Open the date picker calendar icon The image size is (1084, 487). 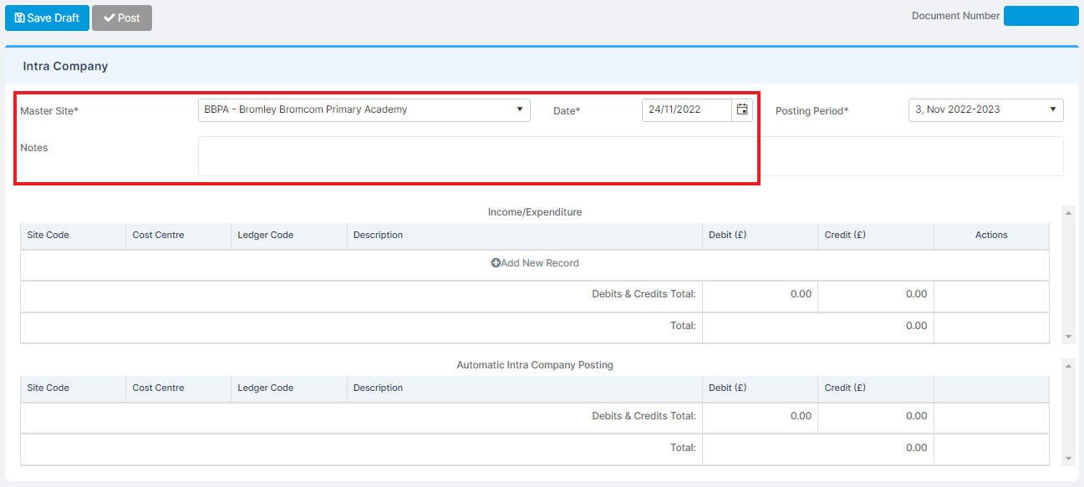coord(742,109)
